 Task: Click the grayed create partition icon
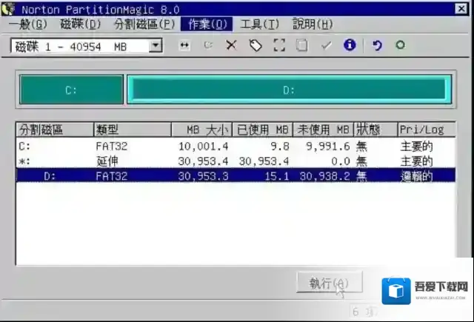(208, 46)
